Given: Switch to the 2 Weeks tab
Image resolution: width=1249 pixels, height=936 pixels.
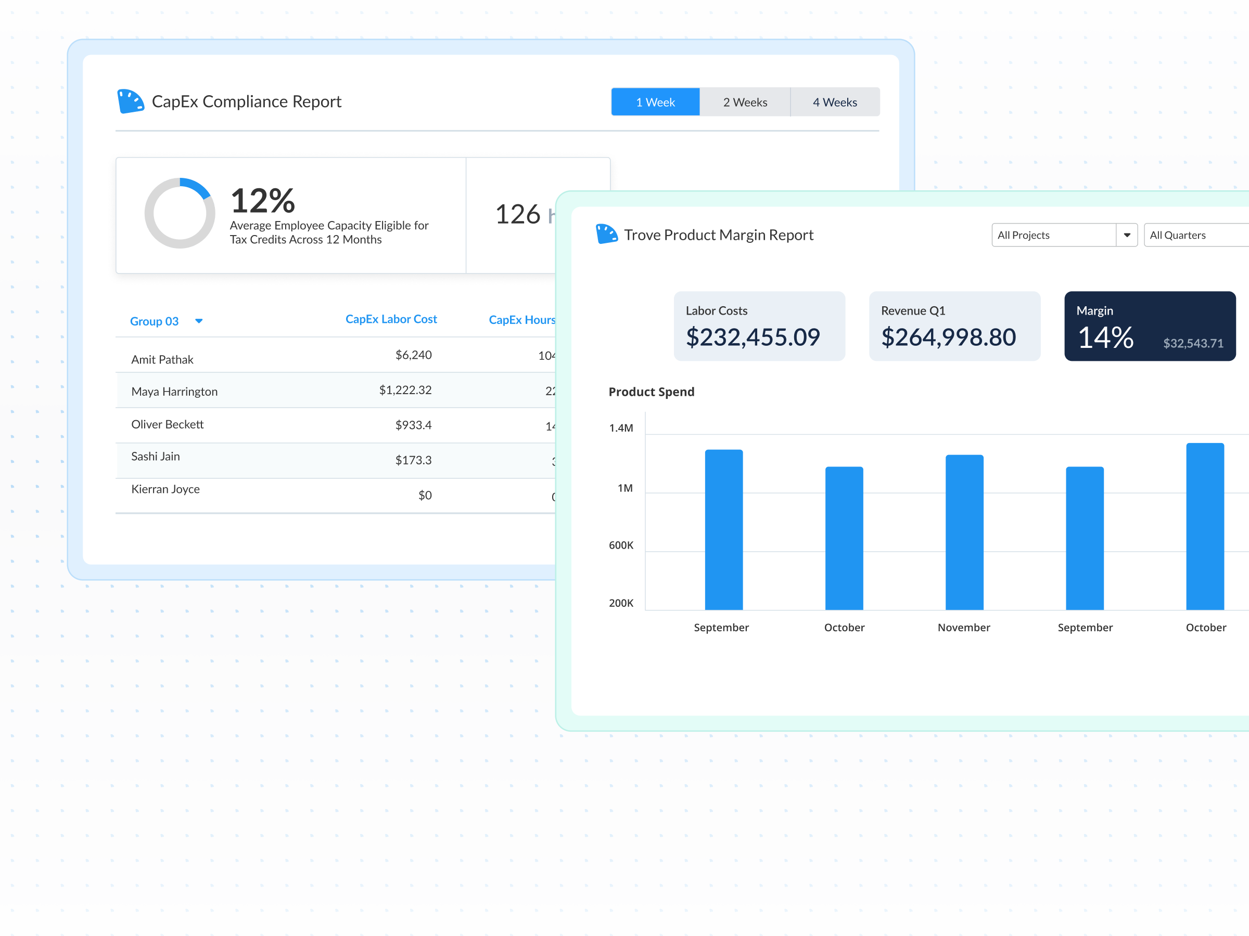Looking at the screenshot, I should [x=745, y=102].
